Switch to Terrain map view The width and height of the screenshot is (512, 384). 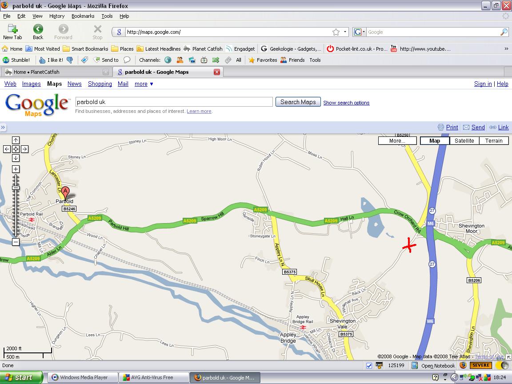(493, 141)
